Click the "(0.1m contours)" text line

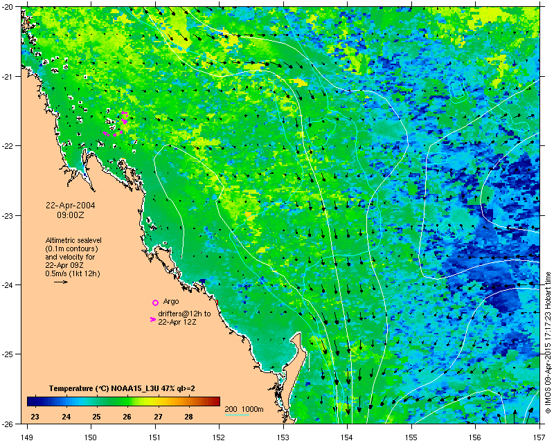click(x=72, y=248)
